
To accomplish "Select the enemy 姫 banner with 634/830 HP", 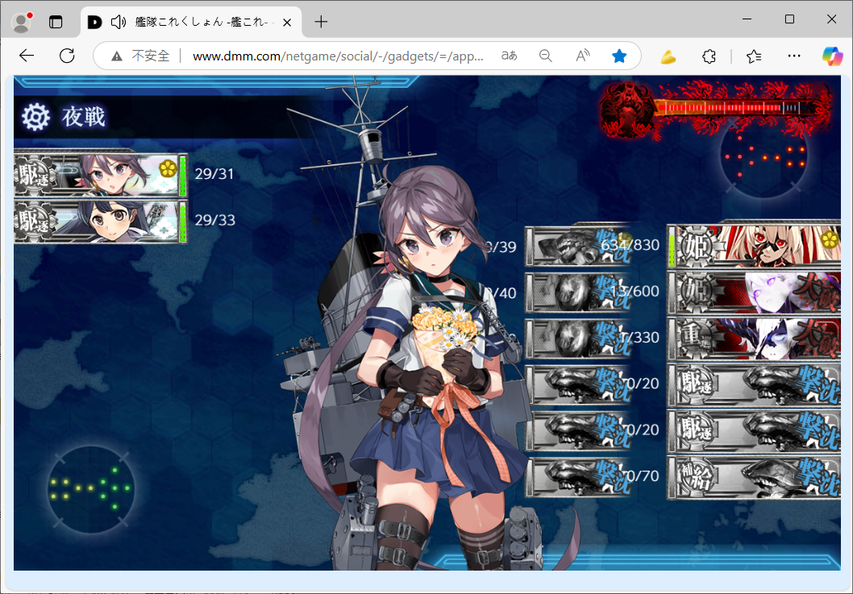I will tap(755, 246).
